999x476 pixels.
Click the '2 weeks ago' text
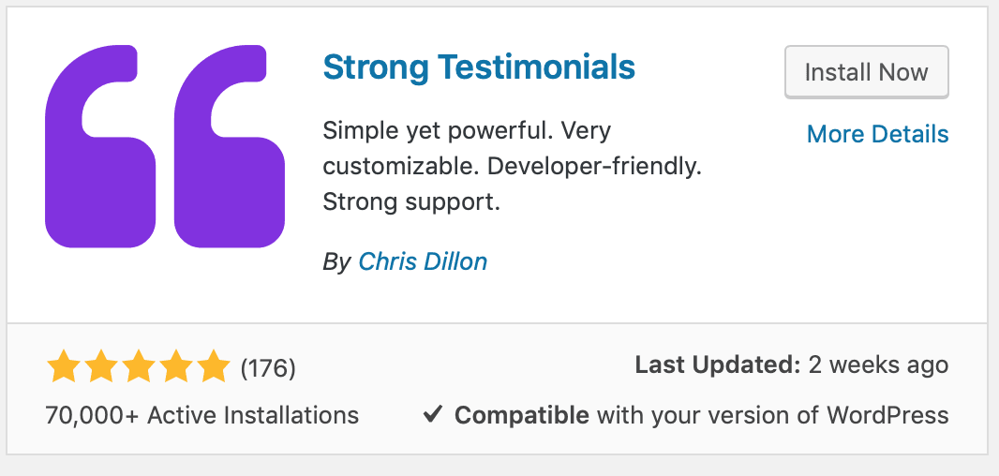pos(879,365)
